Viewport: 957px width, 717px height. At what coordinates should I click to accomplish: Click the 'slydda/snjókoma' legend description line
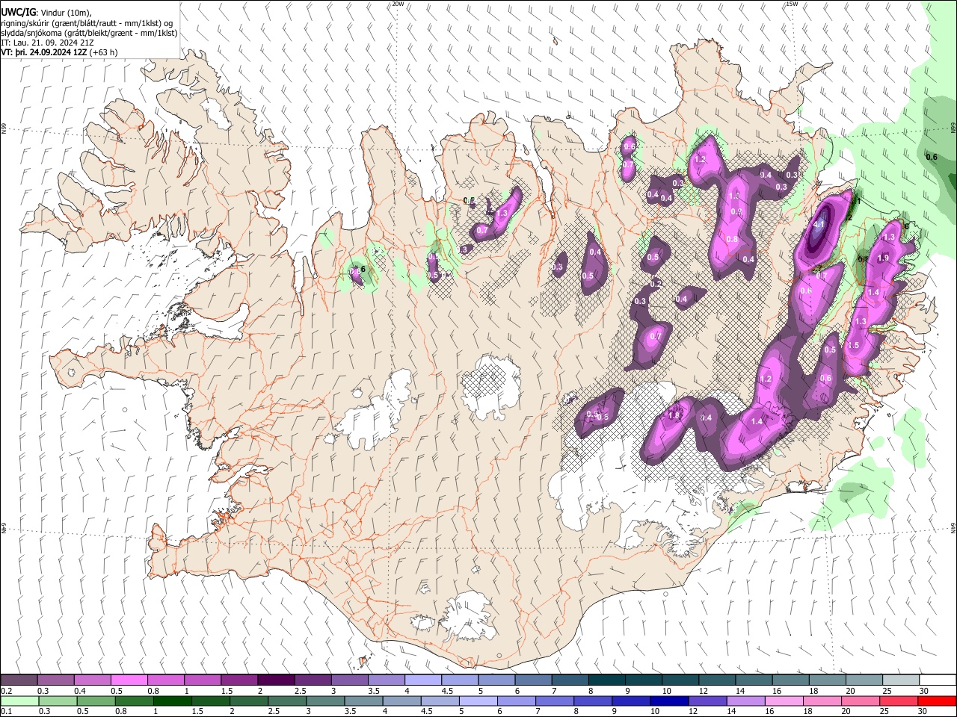(x=89, y=33)
